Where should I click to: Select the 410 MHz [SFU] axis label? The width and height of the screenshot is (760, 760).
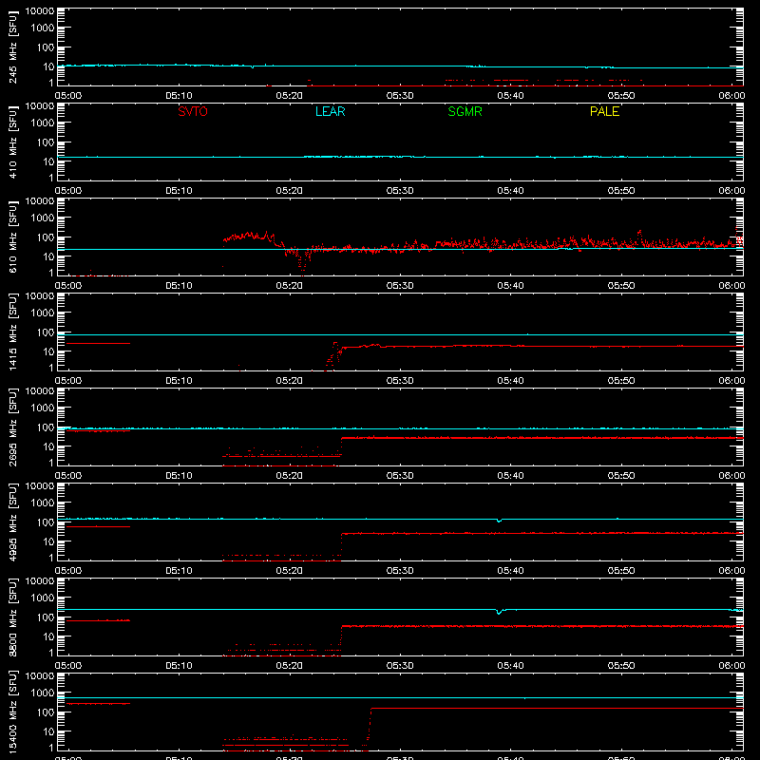12,142
